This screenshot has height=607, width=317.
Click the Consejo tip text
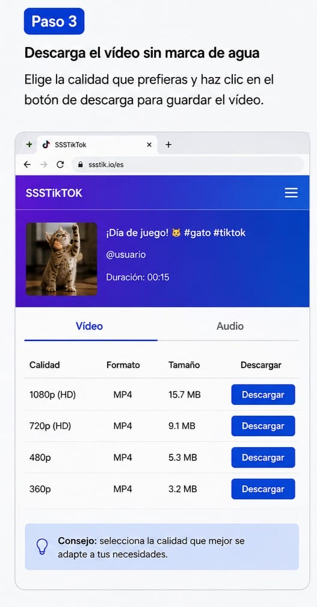coord(152,547)
